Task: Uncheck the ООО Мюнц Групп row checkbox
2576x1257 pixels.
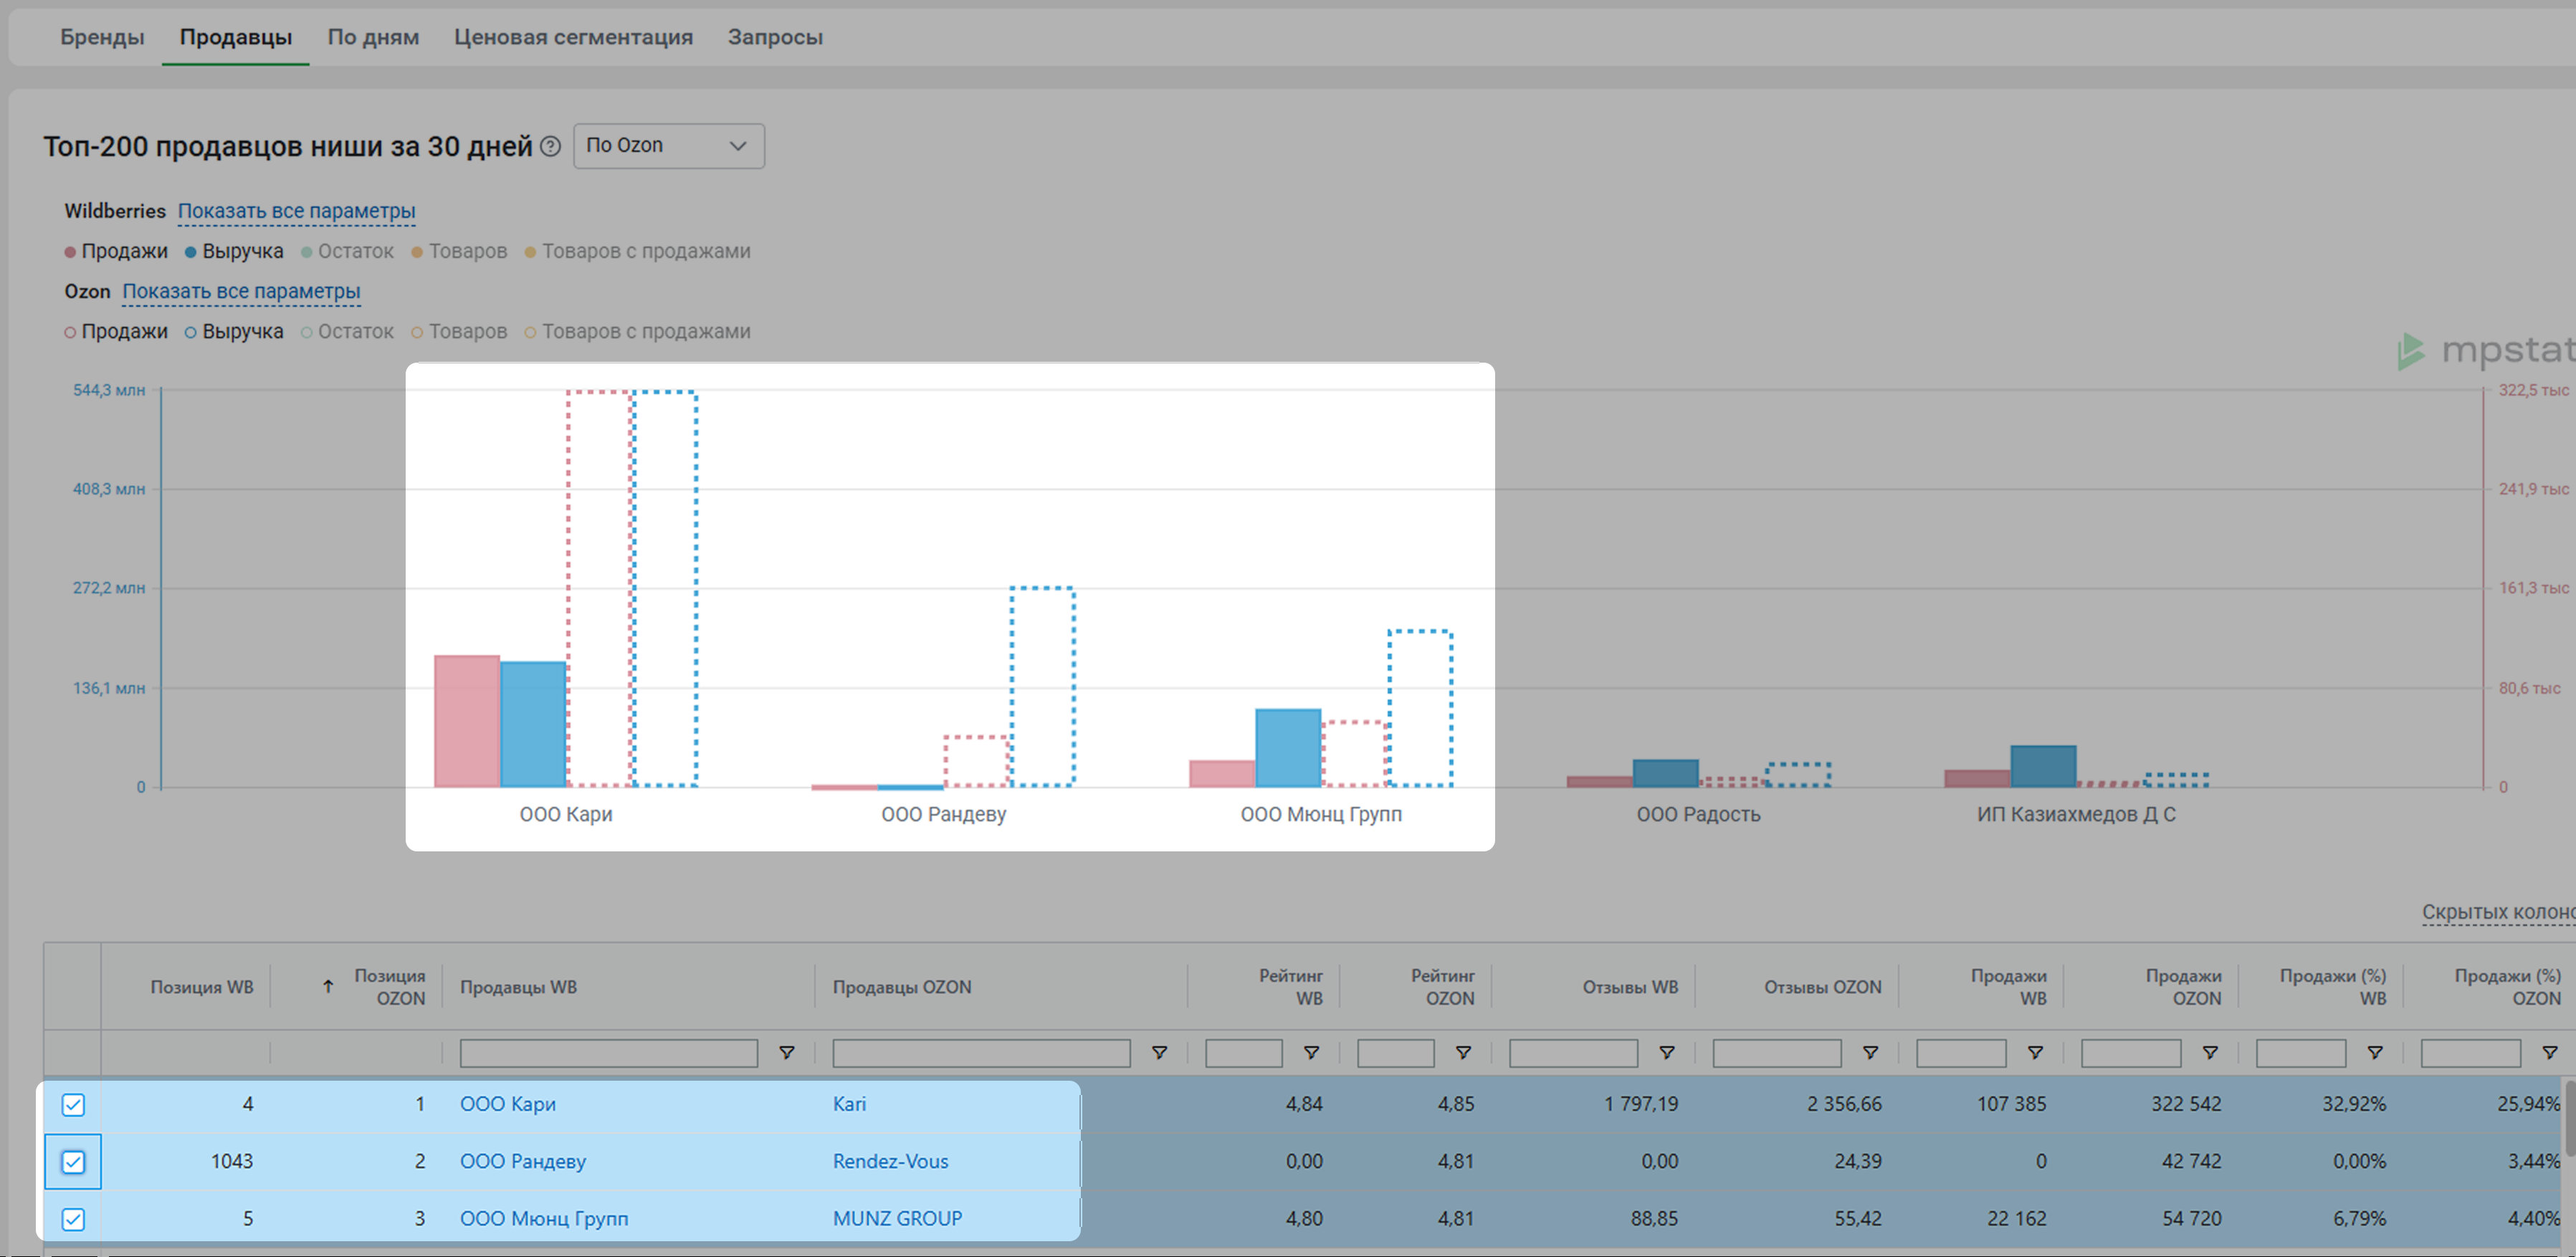Action: 73,1219
